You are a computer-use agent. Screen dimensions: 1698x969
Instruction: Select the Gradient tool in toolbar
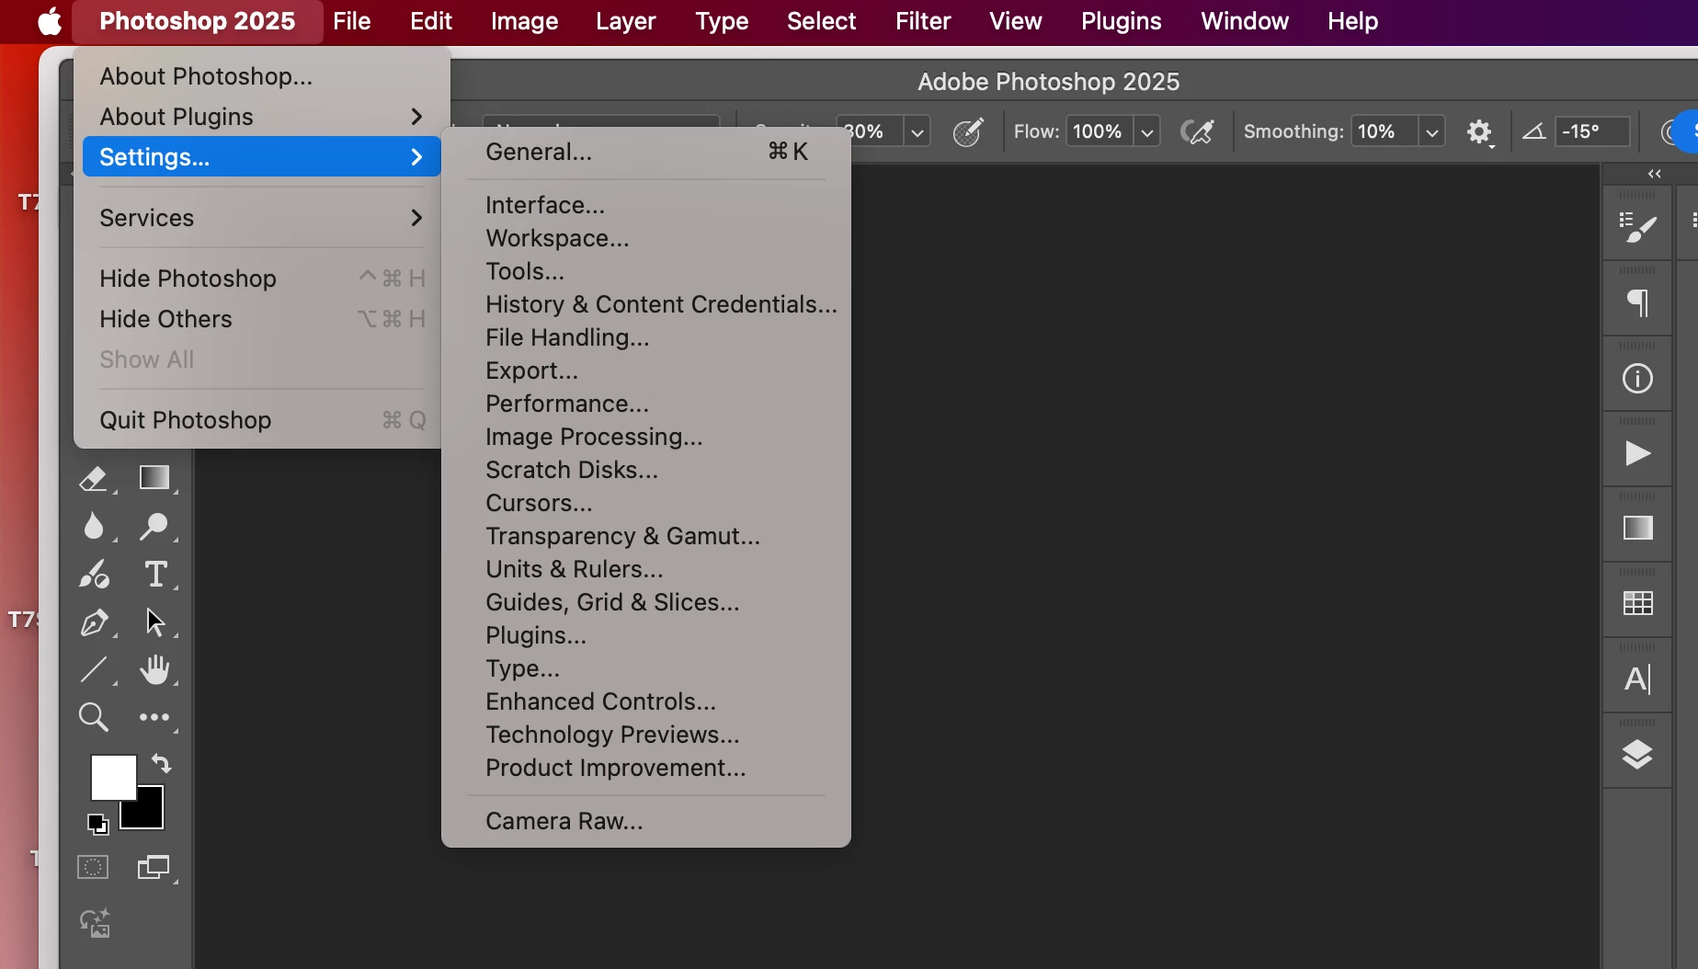click(x=154, y=478)
